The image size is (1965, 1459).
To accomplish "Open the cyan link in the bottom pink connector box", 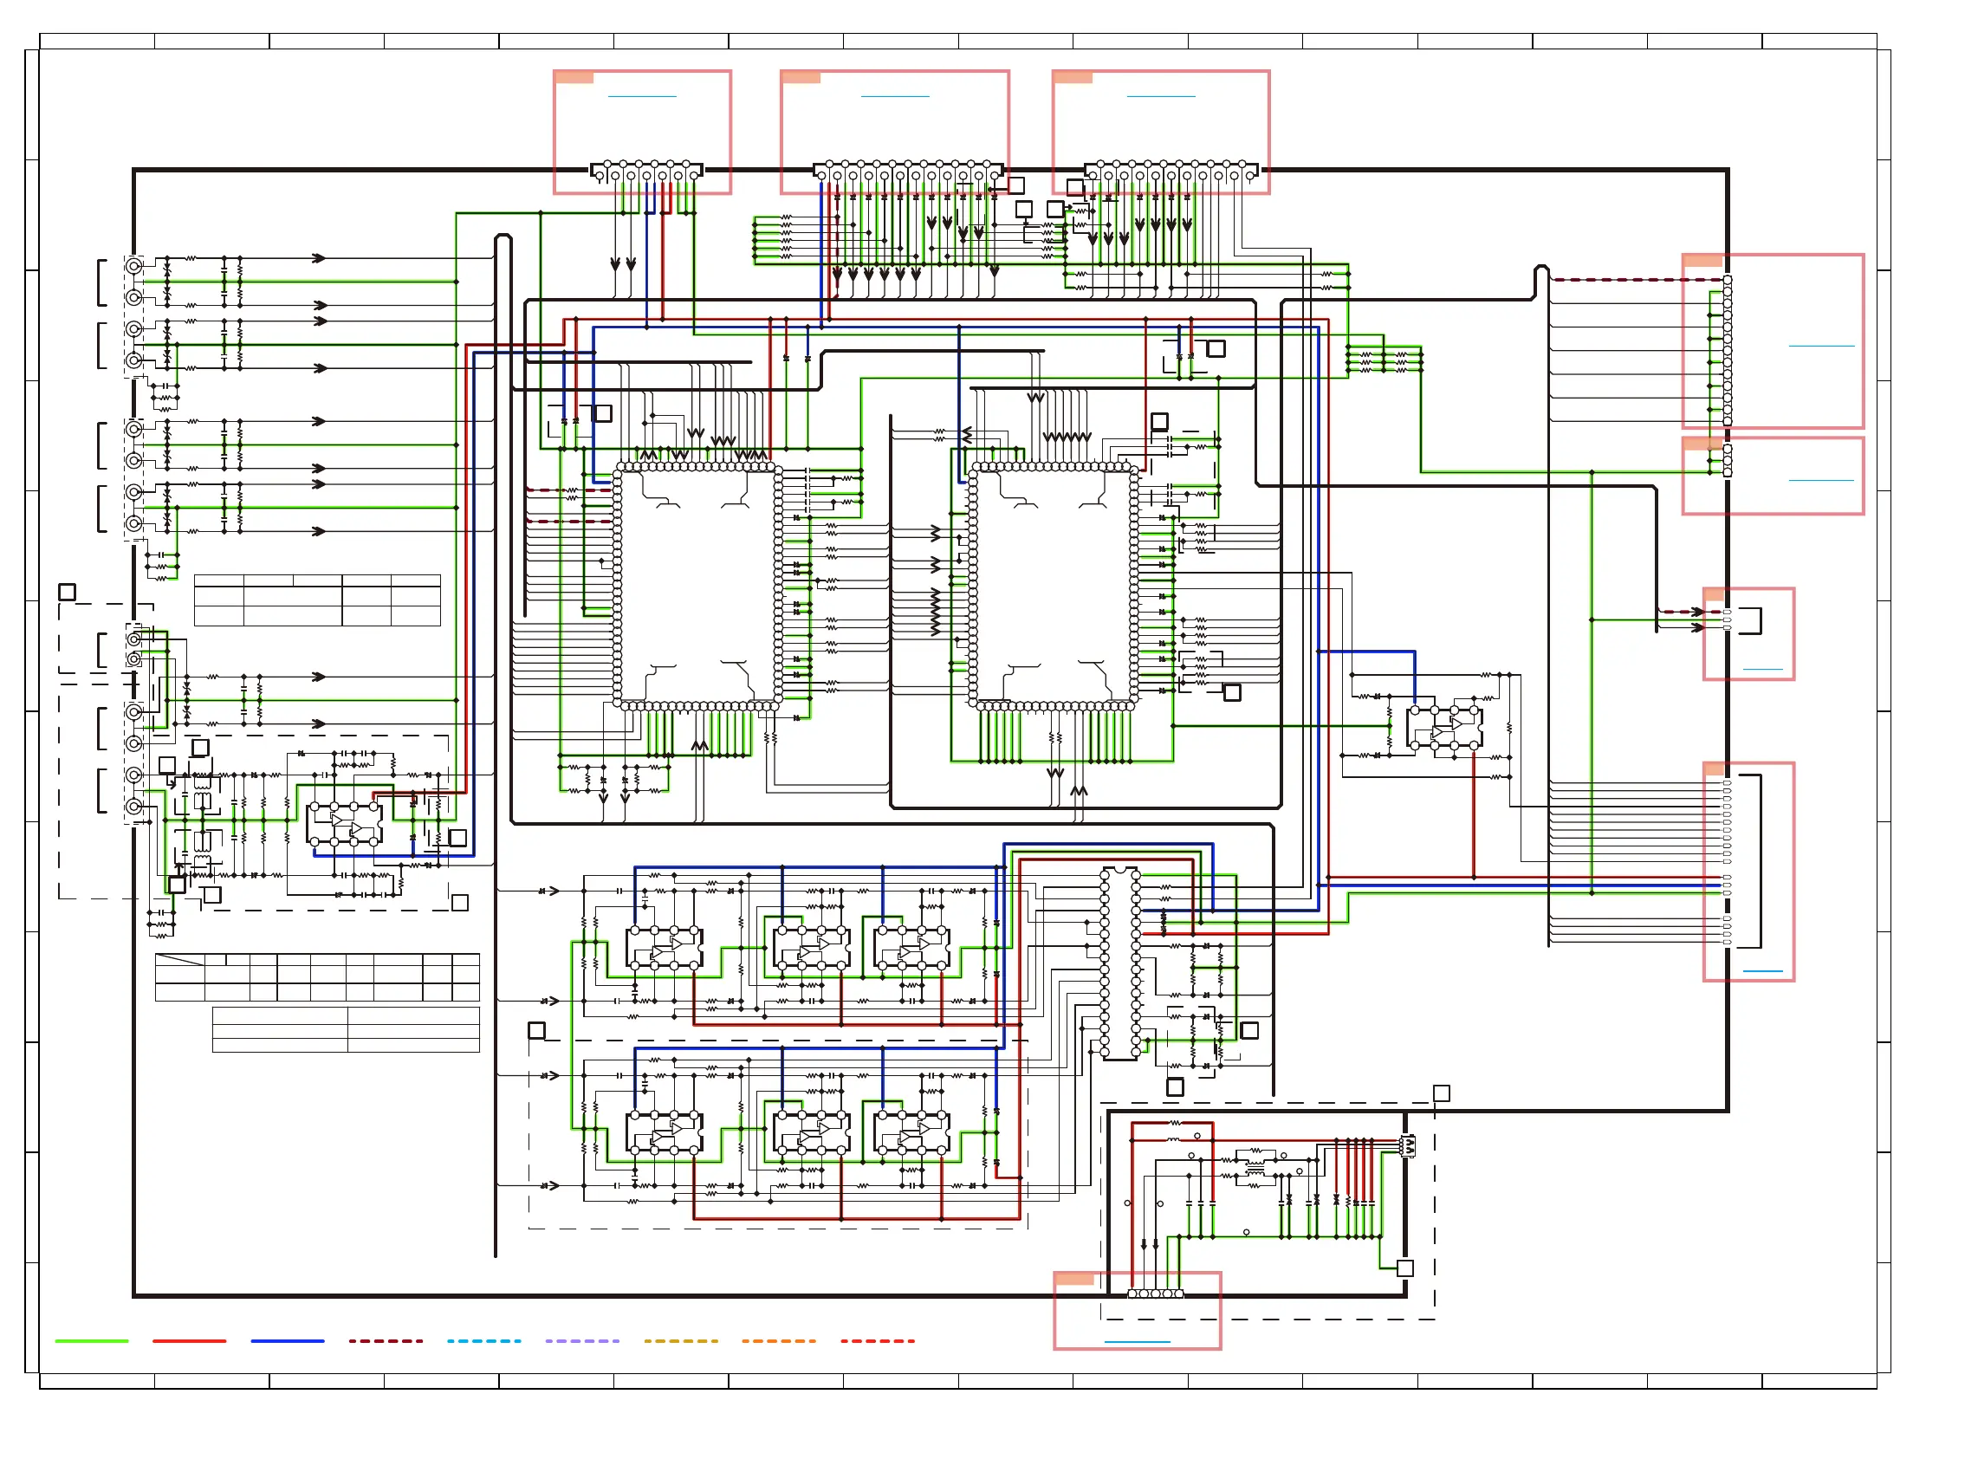I will point(1138,1342).
